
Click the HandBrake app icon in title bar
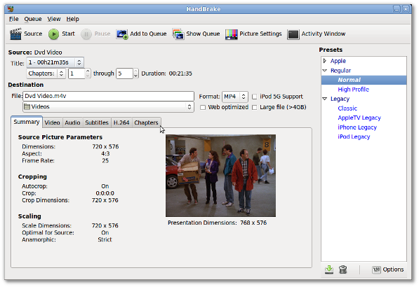pos(11,9)
